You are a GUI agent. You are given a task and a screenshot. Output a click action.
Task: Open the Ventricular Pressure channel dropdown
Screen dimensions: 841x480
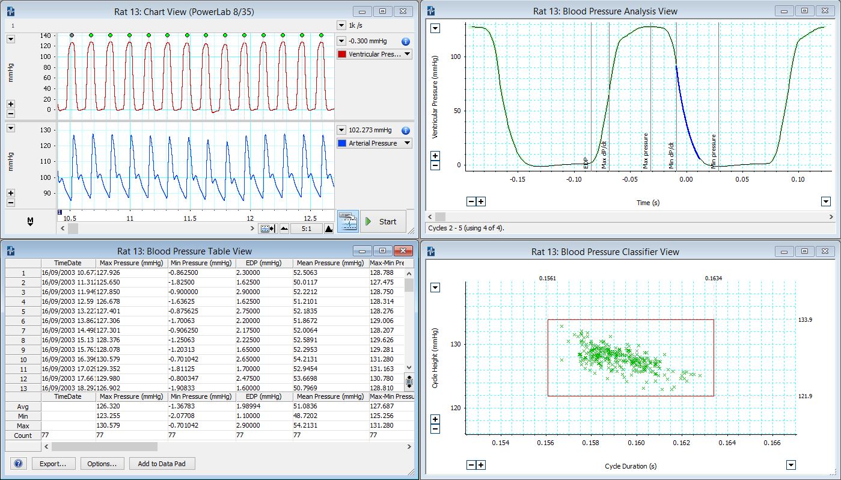pos(408,54)
